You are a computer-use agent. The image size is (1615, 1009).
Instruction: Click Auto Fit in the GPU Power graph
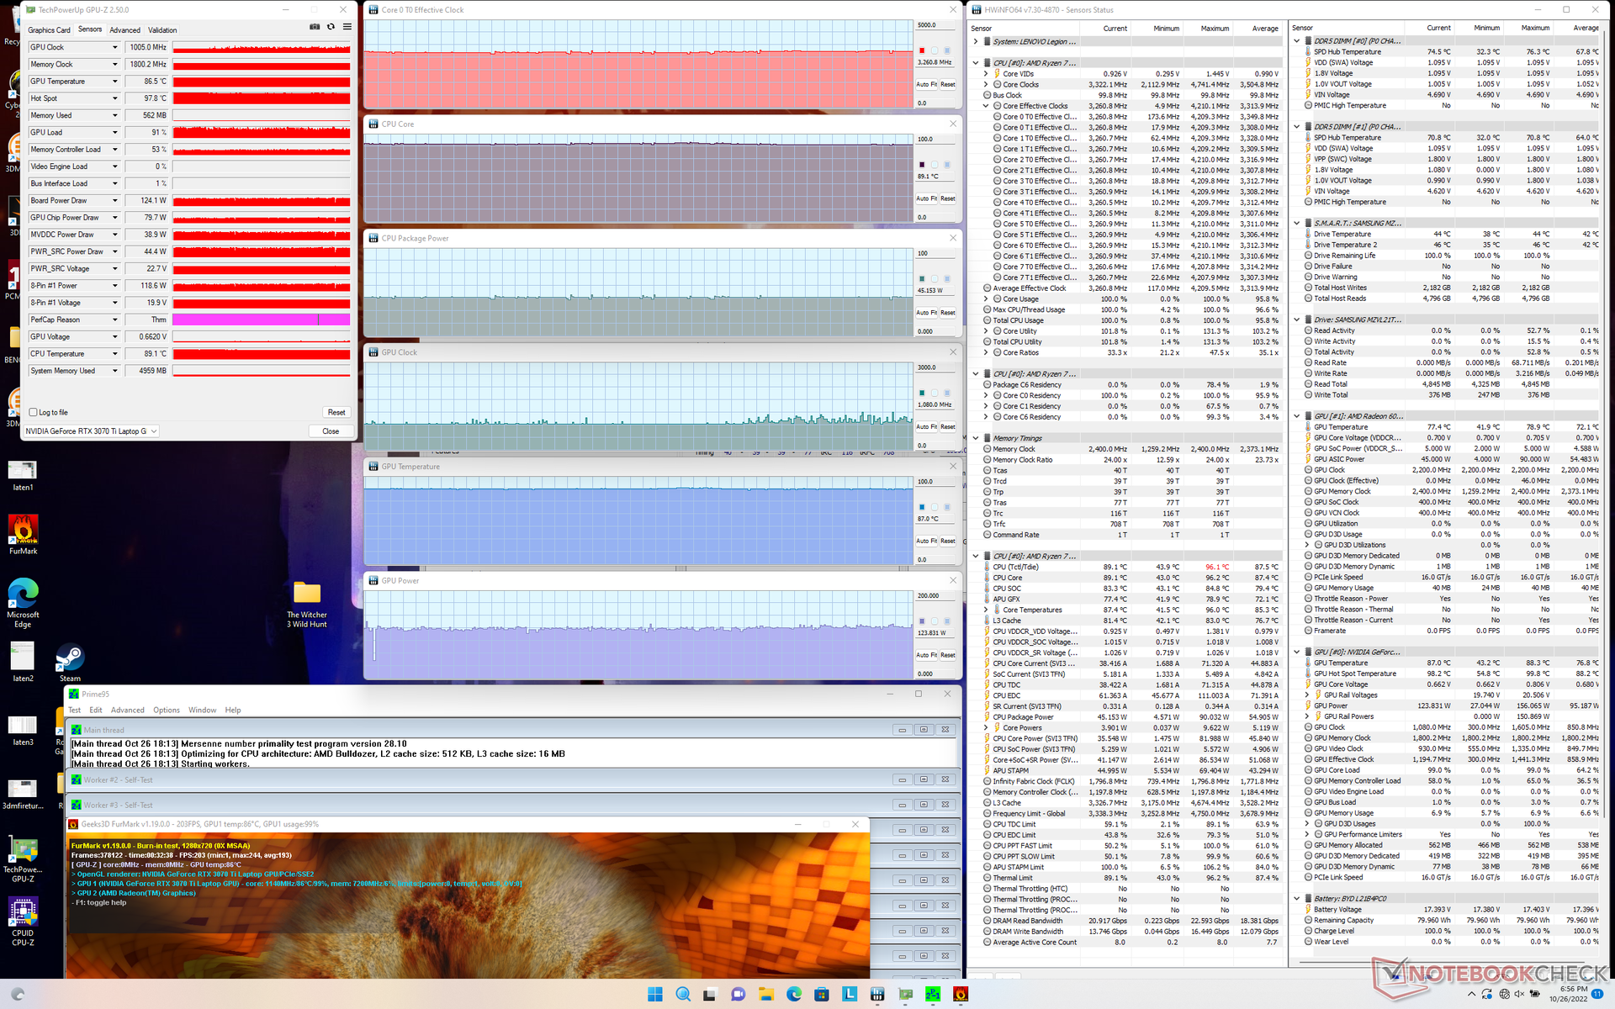tap(926, 655)
